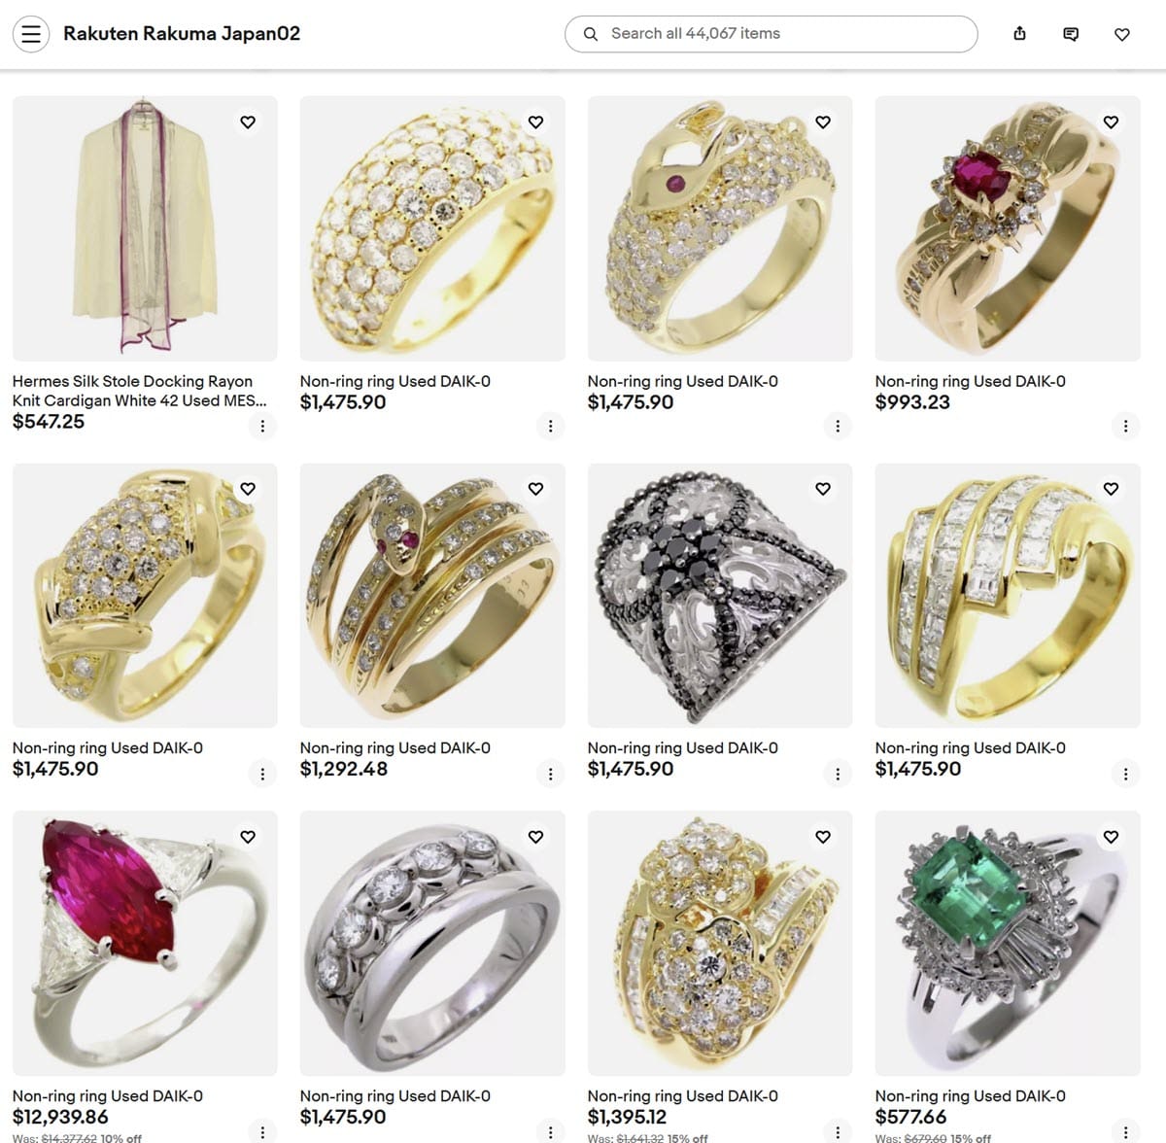The image size is (1166, 1143).
Task: Click the search magnifier icon
Action: tap(590, 34)
